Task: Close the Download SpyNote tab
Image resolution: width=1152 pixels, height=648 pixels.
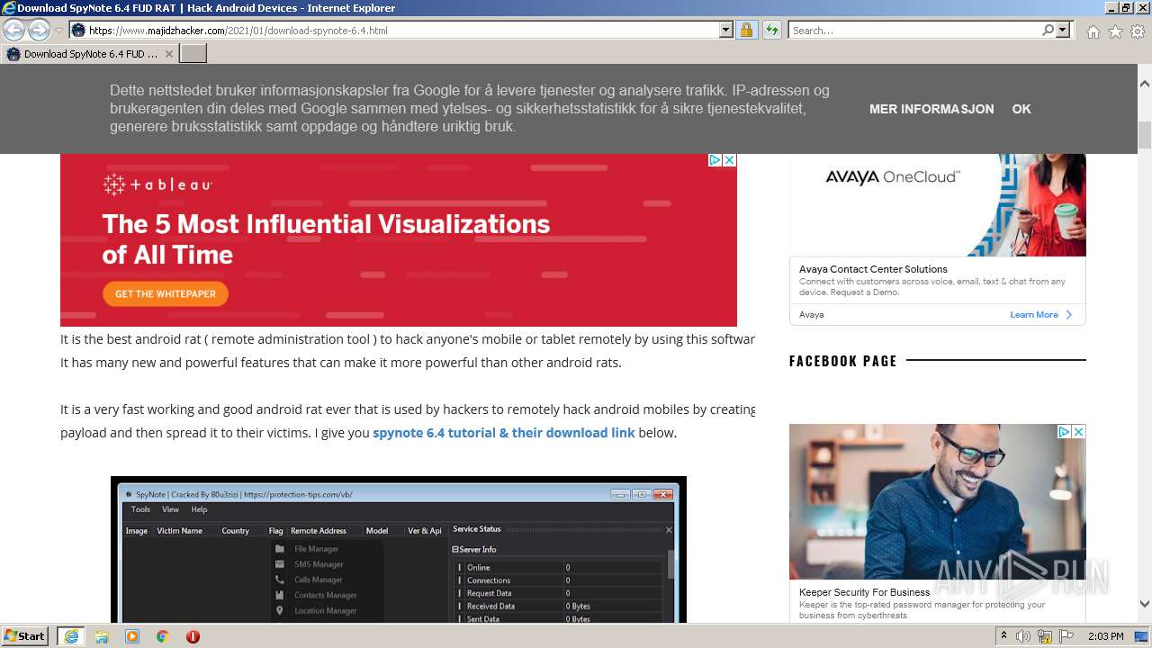Action: [x=169, y=54]
